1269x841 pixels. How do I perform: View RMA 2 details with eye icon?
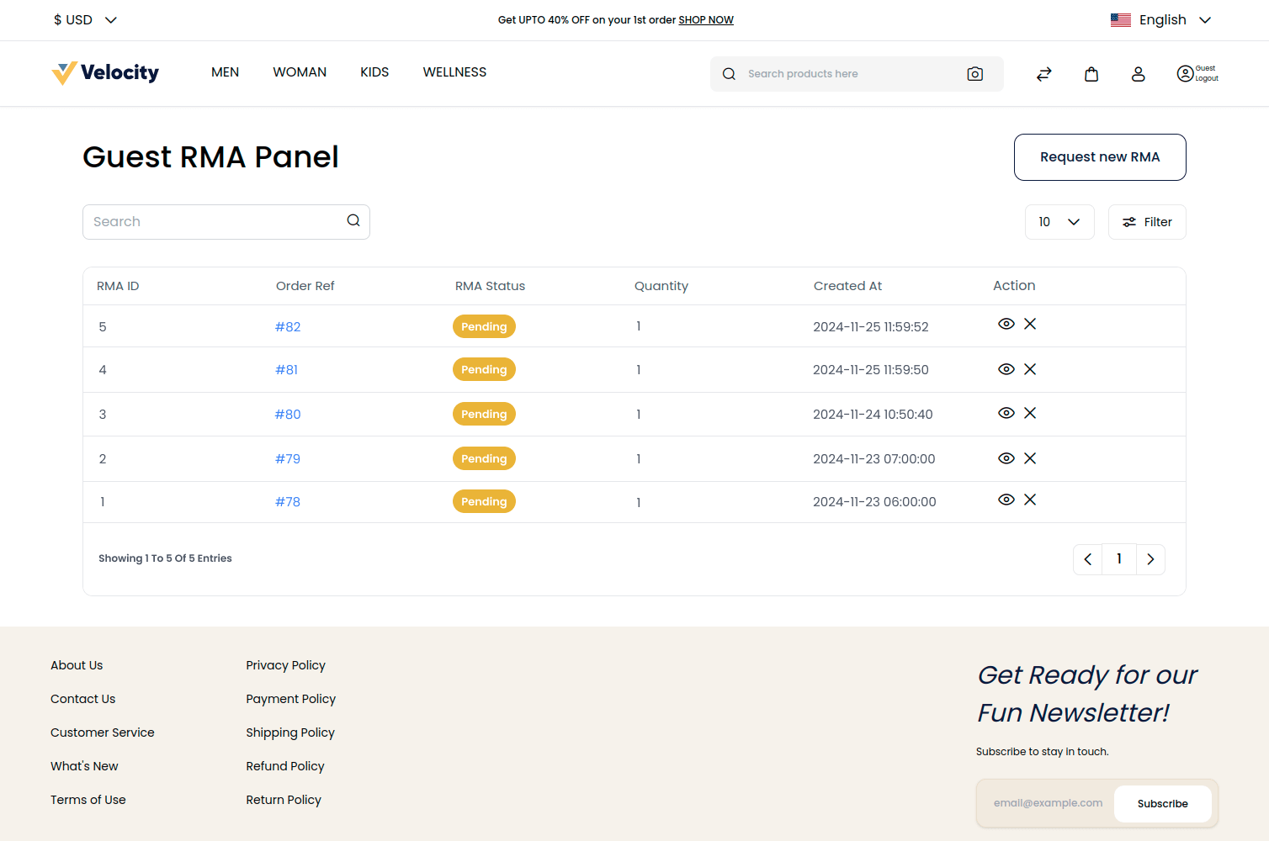tap(1006, 458)
